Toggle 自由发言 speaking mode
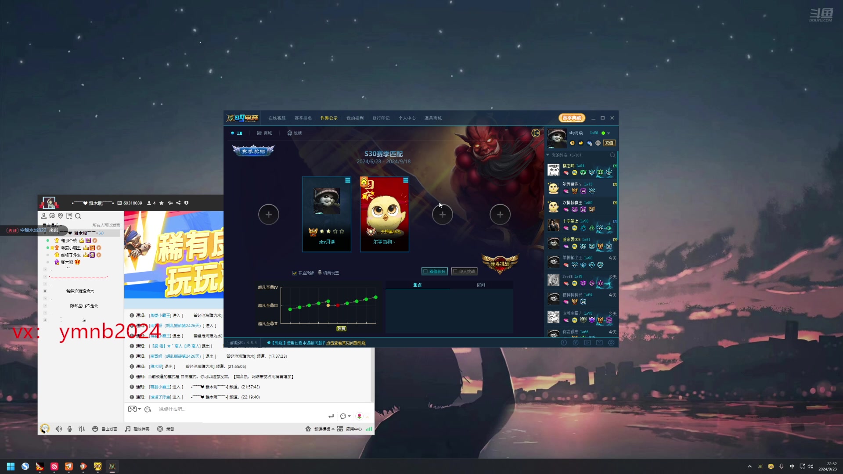Image resolution: width=843 pixels, height=474 pixels. pos(104,429)
